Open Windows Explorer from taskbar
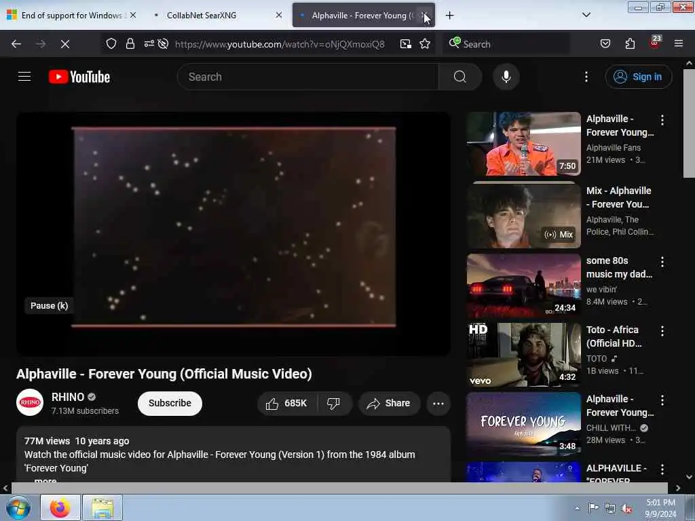Image resolution: width=695 pixels, height=521 pixels. (102, 507)
